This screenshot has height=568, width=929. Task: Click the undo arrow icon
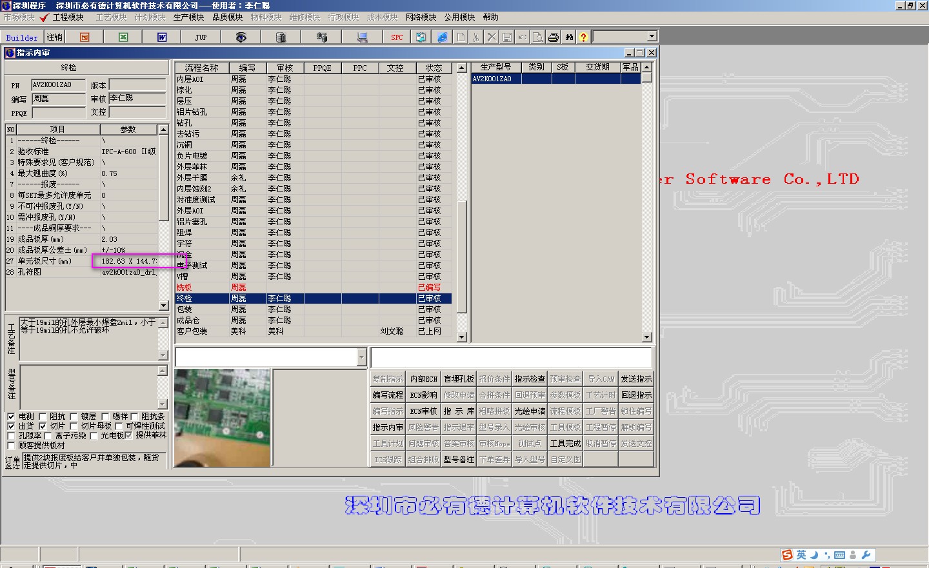[x=523, y=37]
